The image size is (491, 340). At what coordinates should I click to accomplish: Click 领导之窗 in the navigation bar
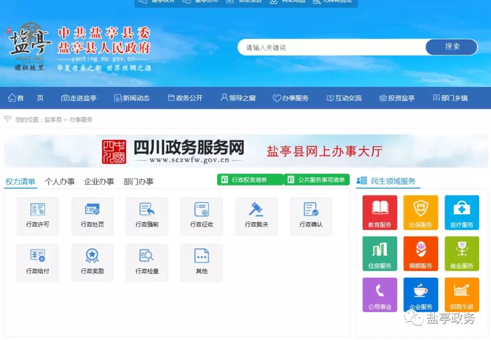pyautogui.click(x=238, y=98)
